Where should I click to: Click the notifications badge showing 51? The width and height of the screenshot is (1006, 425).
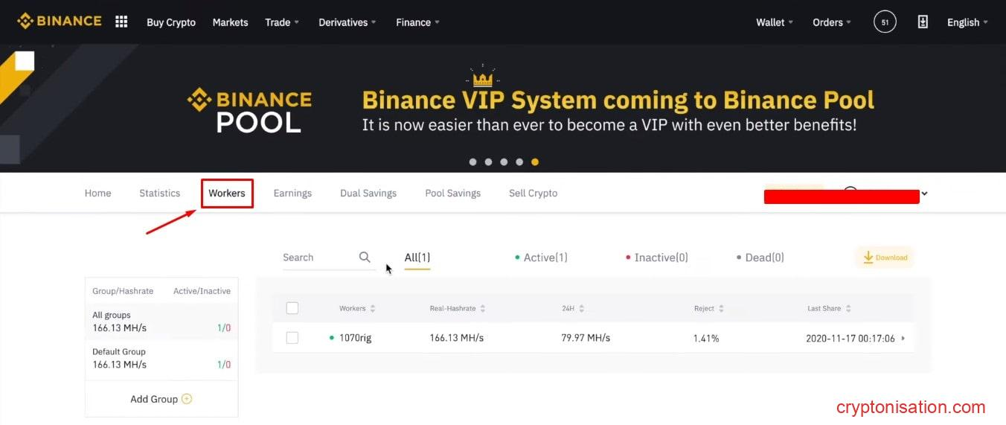[x=885, y=22]
